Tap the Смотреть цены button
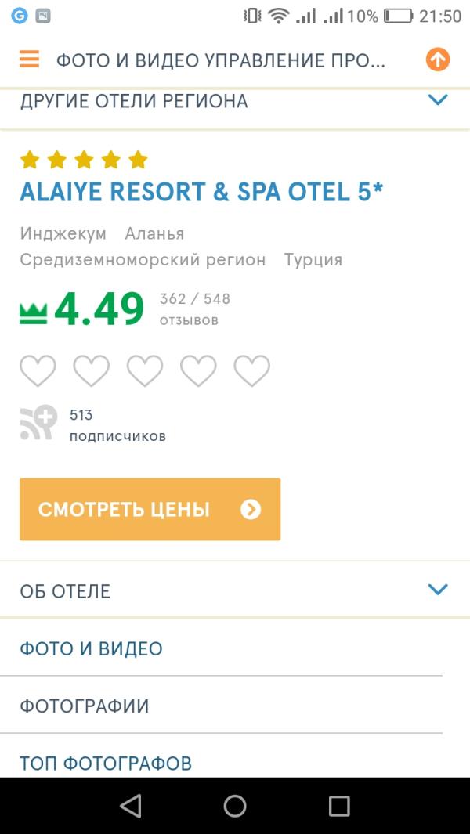 pyautogui.click(x=150, y=510)
